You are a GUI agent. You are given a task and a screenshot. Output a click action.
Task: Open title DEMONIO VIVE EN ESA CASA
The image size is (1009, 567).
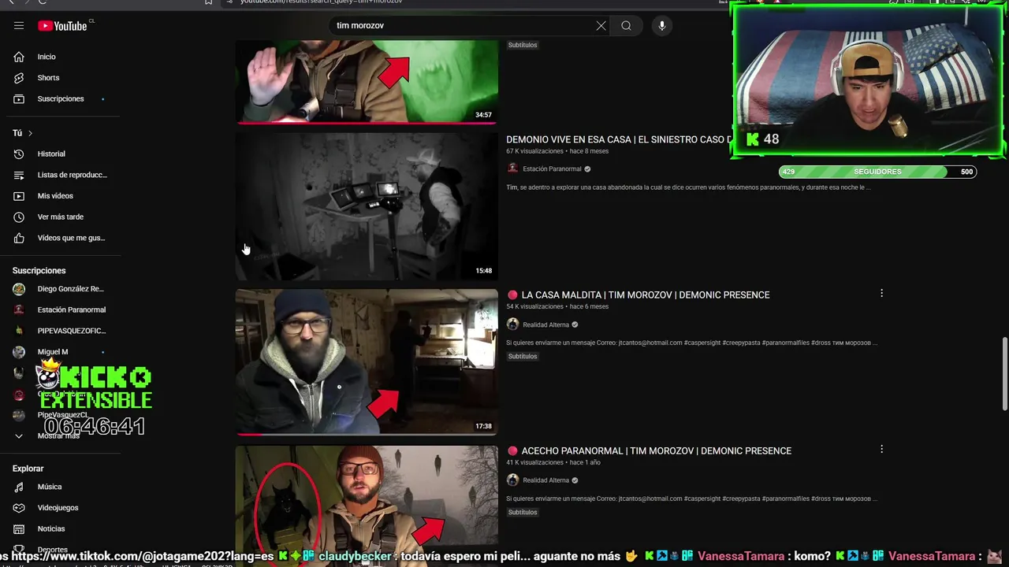click(x=619, y=139)
